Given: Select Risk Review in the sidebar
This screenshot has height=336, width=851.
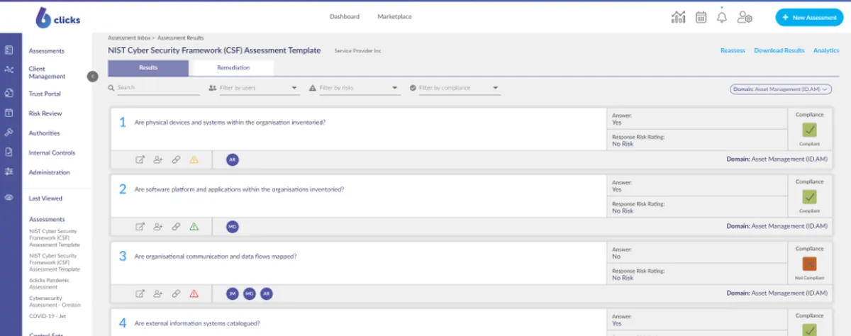Looking at the screenshot, I should (x=45, y=113).
